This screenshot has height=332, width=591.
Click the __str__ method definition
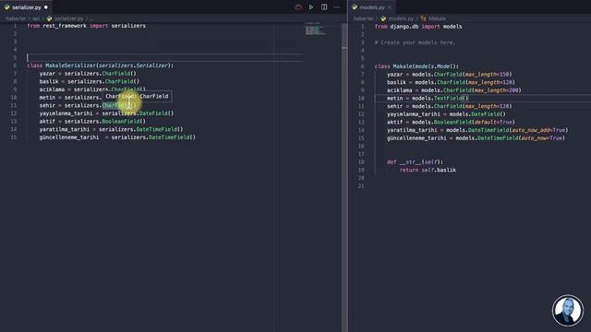(415, 162)
